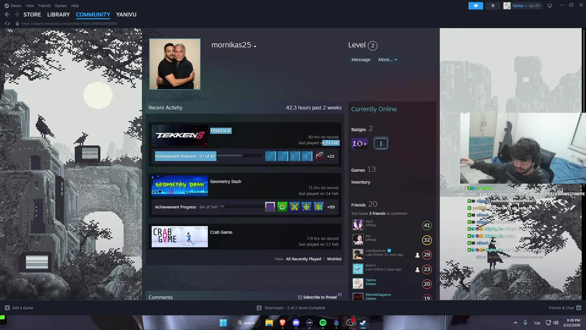Open Discord from taskbar
Image resolution: width=586 pixels, height=330 pixels.
click(296, 323)
